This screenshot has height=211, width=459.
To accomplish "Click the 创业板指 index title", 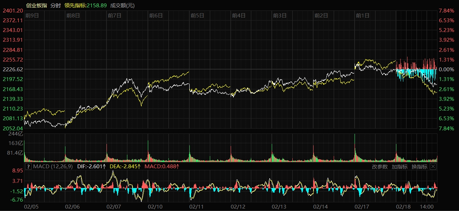I will click(37, 5).
